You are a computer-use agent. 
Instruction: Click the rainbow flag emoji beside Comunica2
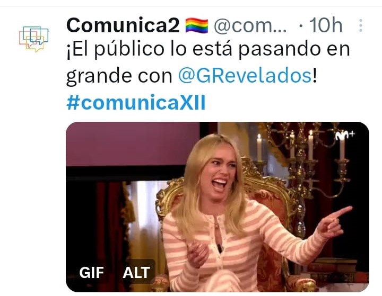click(x=197, y=25)
